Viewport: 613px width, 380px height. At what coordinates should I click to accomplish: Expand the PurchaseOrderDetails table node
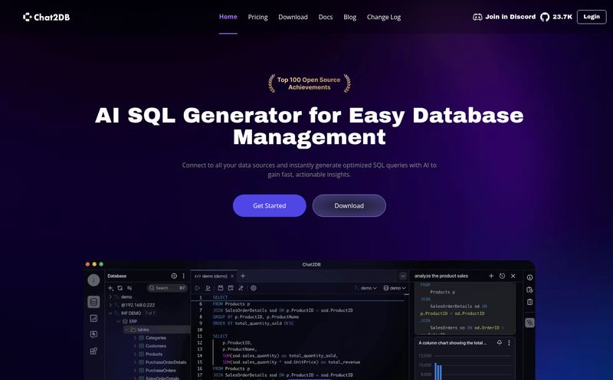tap(135, 362)
